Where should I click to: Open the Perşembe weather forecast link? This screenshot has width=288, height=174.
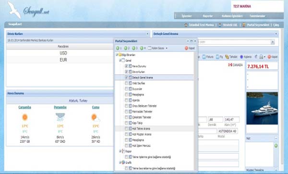(x=60, y=107)
